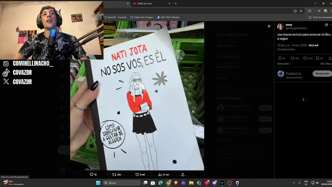The image size is (332, 187).
Task: Open the volume tray icon
Action: coord(317,183)
